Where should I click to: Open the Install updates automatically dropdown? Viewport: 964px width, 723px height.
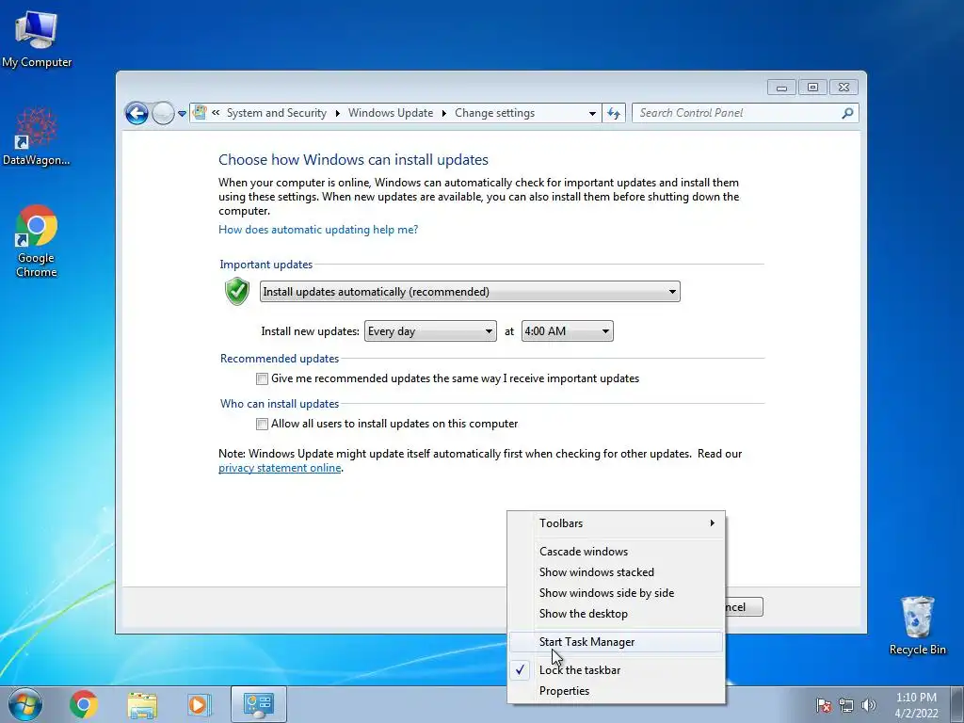[x=470, y=292]
